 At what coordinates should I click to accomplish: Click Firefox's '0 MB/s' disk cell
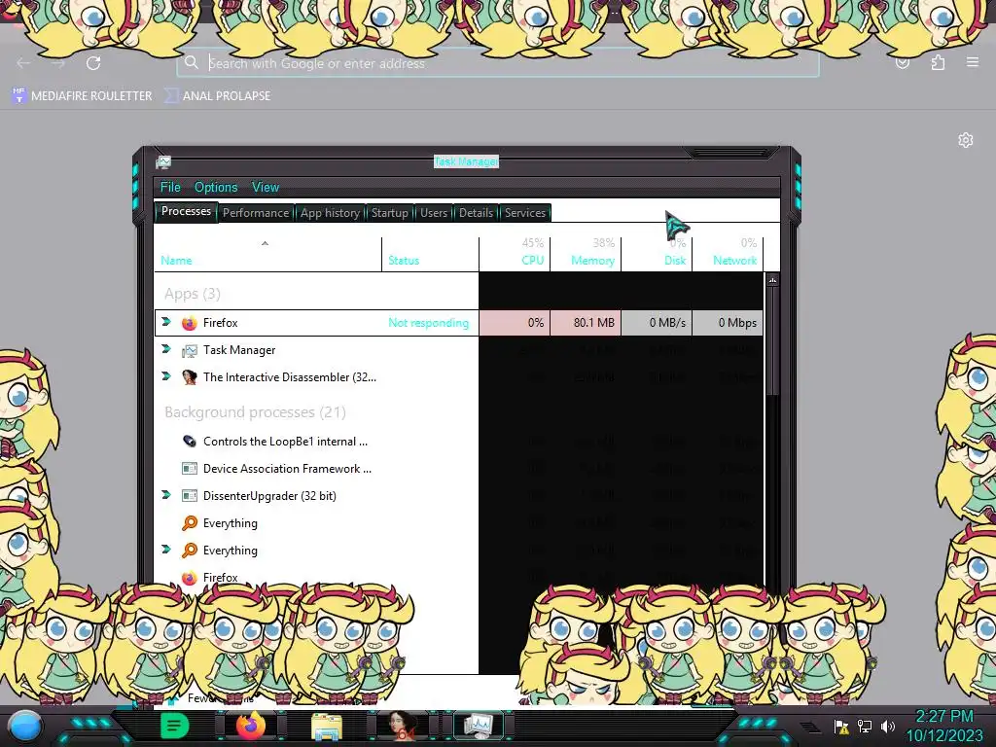coord(657,323)
